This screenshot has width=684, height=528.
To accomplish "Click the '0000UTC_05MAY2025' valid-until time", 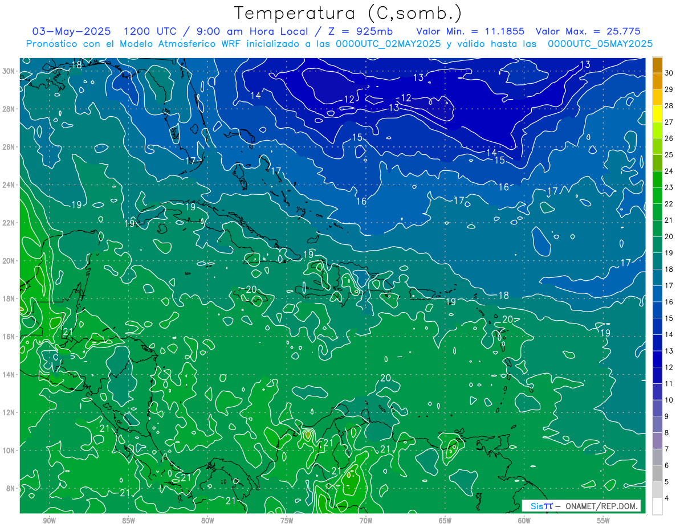I will (600, 44).
